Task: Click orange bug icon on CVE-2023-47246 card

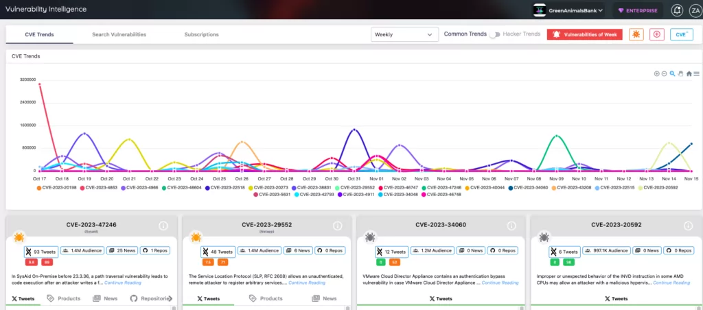Action: click(19, 237)
